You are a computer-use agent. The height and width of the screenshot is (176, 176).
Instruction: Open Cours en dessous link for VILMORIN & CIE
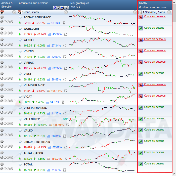pyautogui.click(x=155, y=84)
